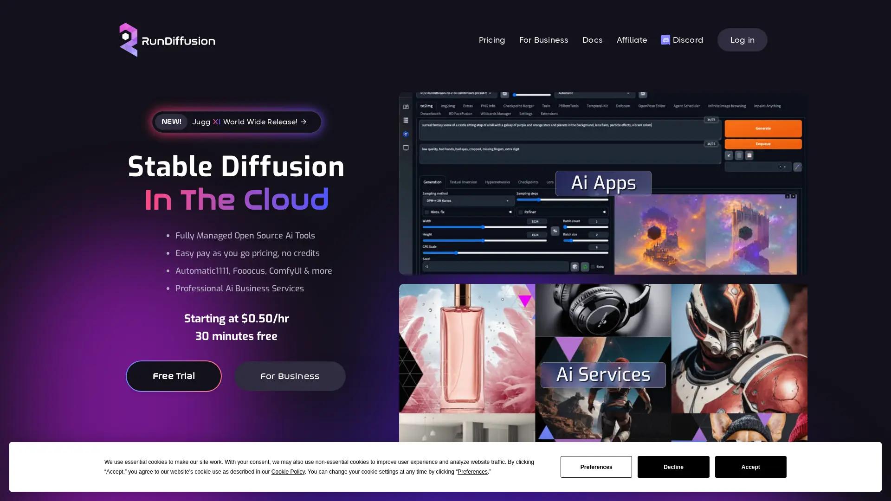Viewport: 891px width, 501px height.
Task: Click the dice icon to randomize seed
Action: [x=575, y=267]
